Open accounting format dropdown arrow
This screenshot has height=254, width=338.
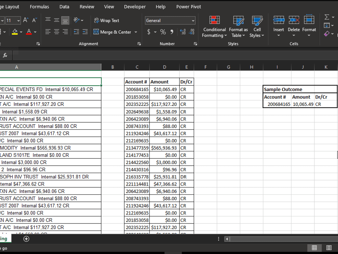[x=155, y=32]
